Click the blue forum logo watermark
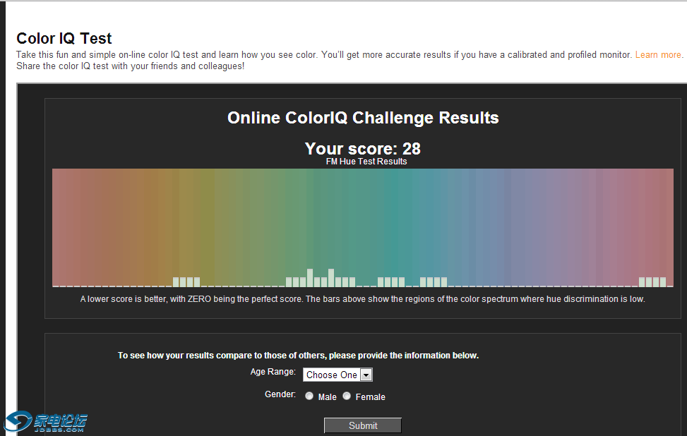The width and height of the screenshot is (687, 436). pos(47,422)
